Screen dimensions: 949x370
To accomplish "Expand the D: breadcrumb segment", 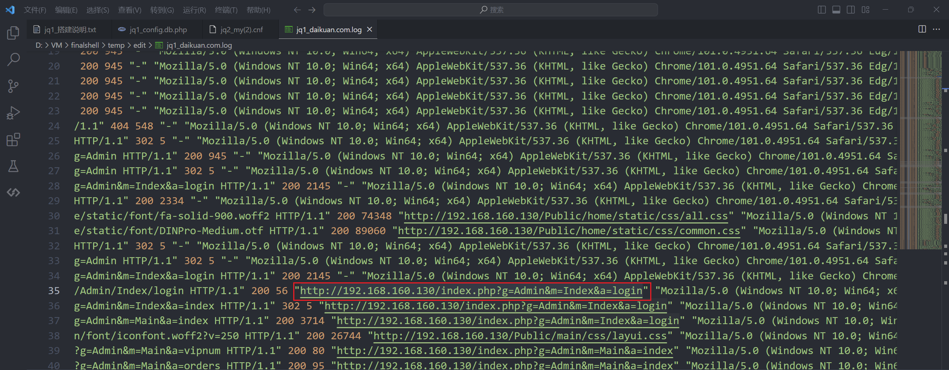I will tap(39, 45).
